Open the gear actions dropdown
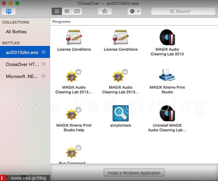This screenshot has width=218, height=181. point(135,11)
